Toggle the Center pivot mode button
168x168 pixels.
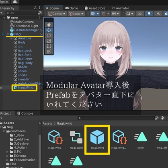pyautogui.click(x=57, y=14)
